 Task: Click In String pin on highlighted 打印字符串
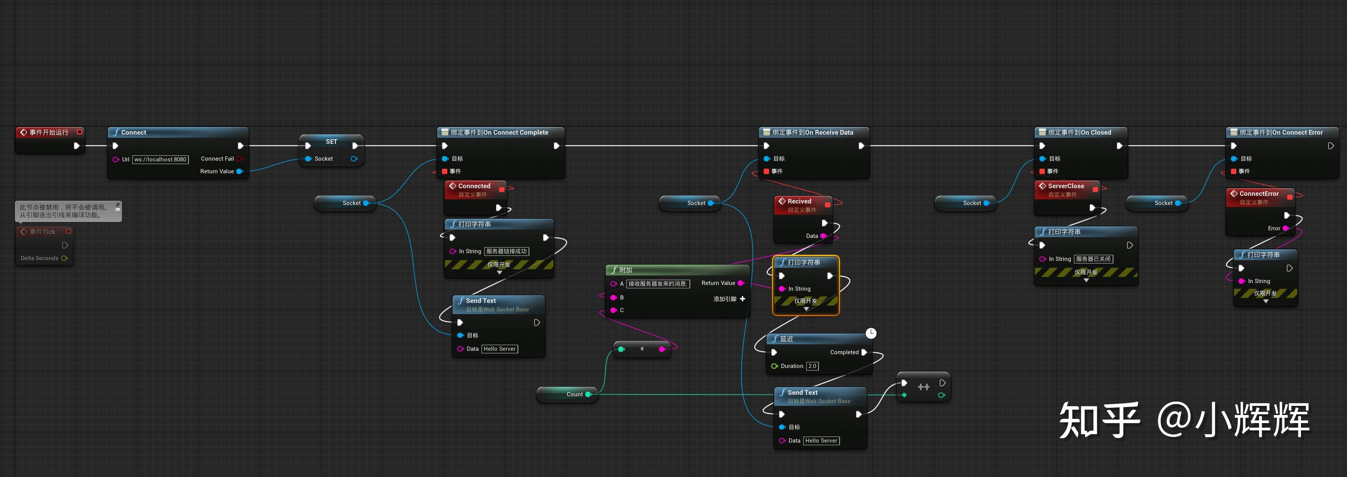(x=782, y=289)
